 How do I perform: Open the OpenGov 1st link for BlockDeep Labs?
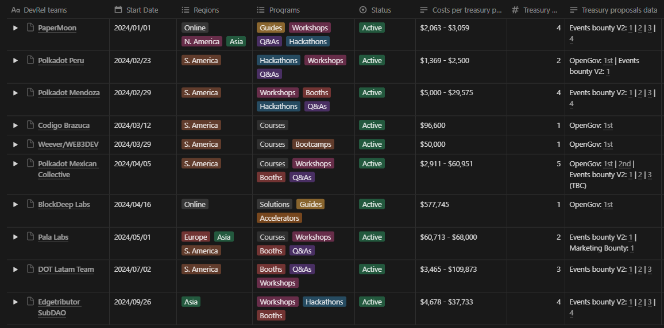[608, 205]
